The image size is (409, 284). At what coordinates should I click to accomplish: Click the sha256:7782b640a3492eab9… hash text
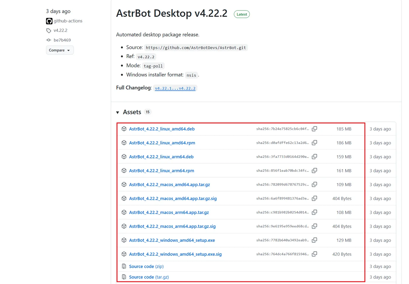pos(283,240)
